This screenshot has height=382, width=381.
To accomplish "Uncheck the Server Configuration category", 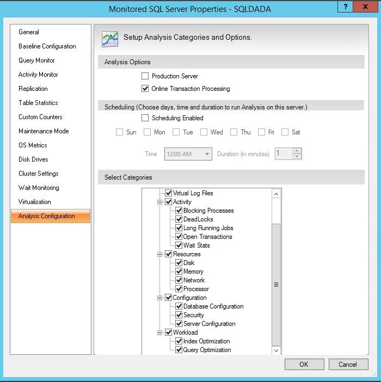I will pos(179,324).
